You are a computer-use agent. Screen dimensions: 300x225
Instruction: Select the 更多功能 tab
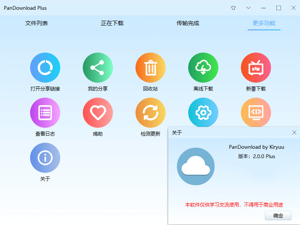coord(264,23)
